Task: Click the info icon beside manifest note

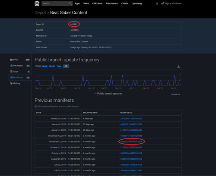Action: pos(36,107)
